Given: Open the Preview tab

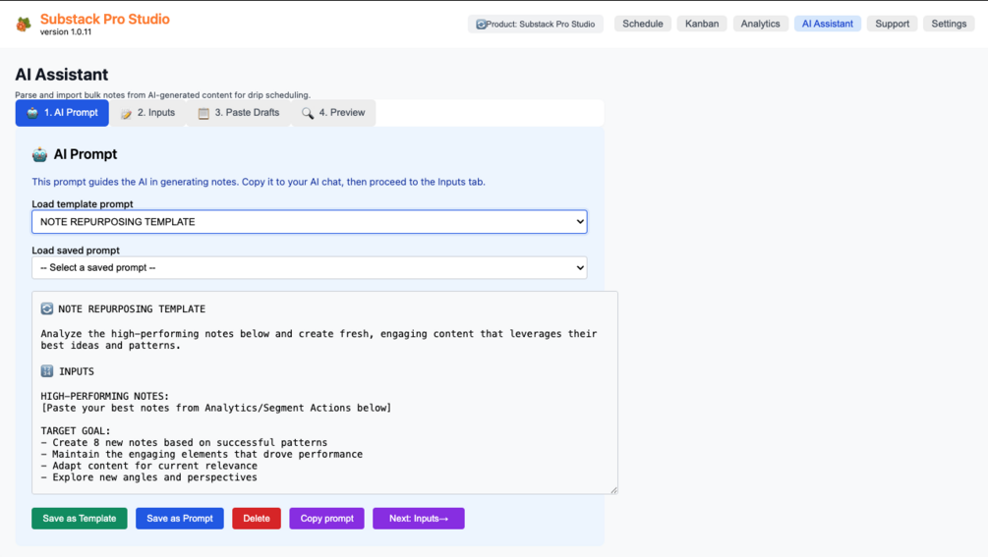Looking at the screenshot, I should coord(333,113).
